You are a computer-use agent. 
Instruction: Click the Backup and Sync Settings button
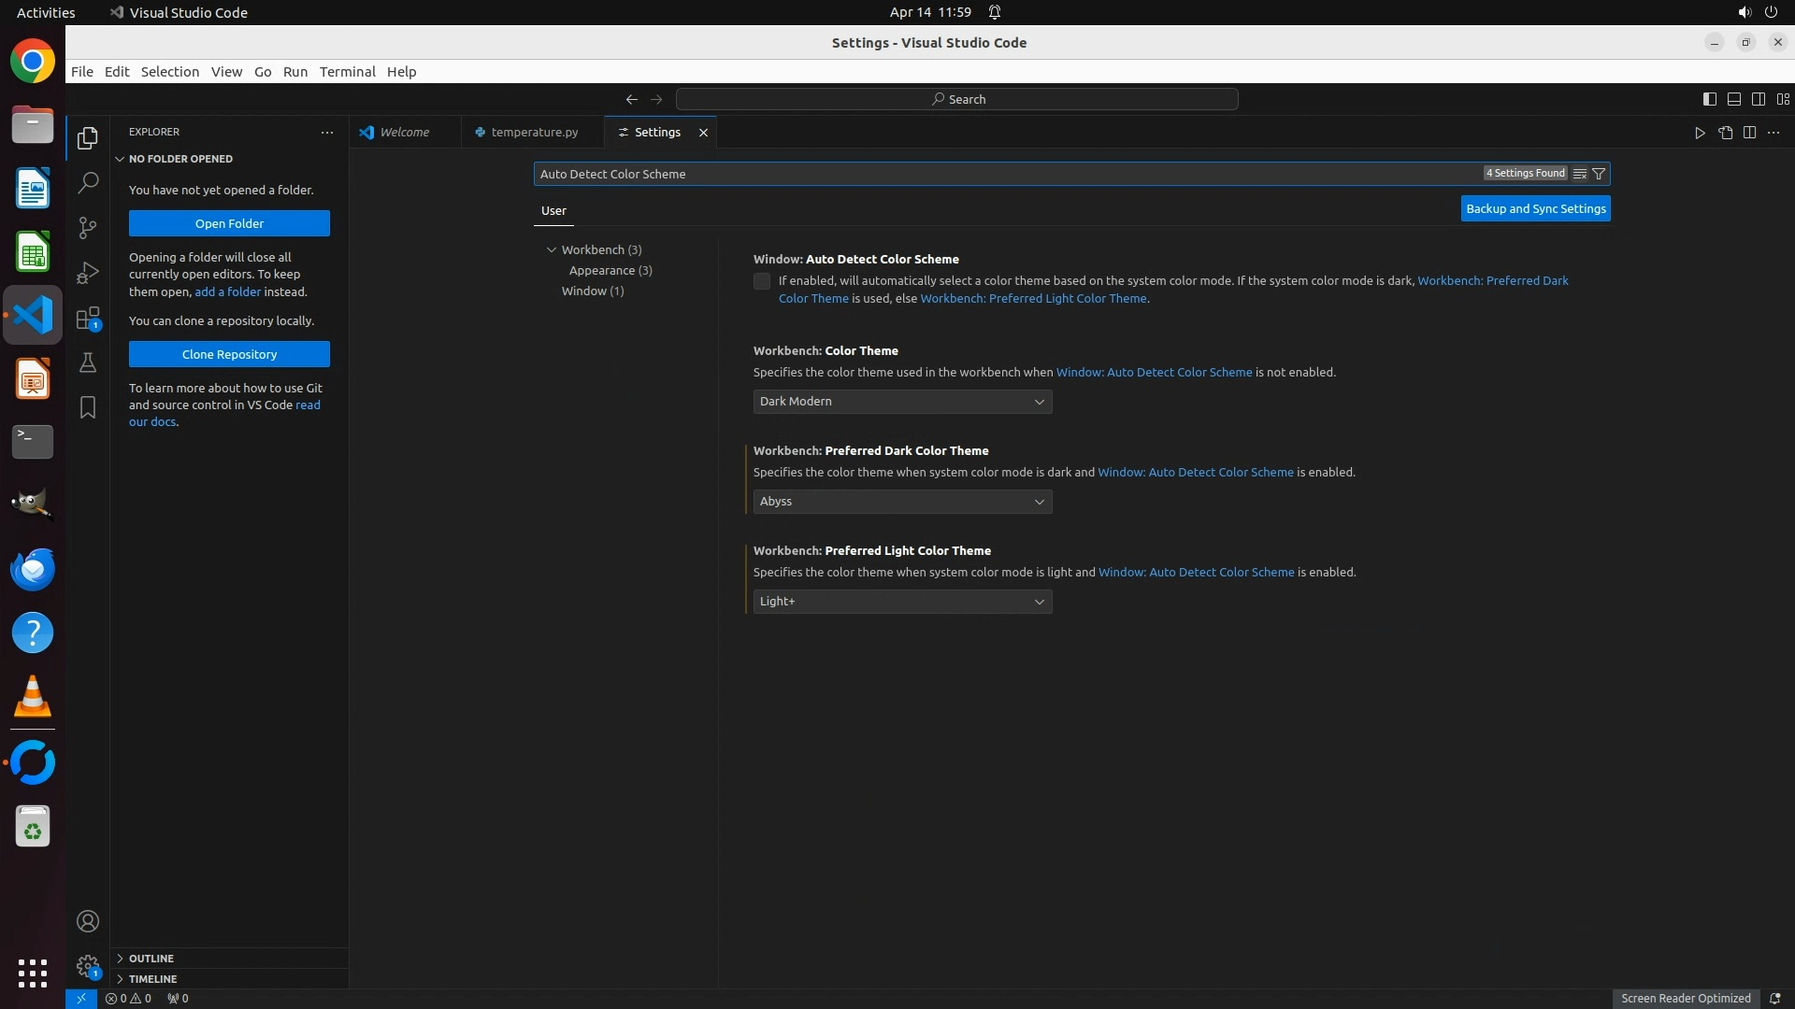click(x=1535, y=209)
